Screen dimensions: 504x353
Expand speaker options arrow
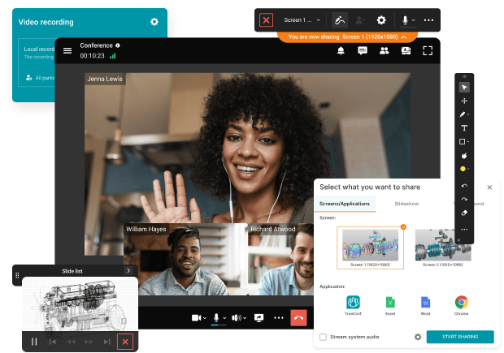tap(245, 318)
